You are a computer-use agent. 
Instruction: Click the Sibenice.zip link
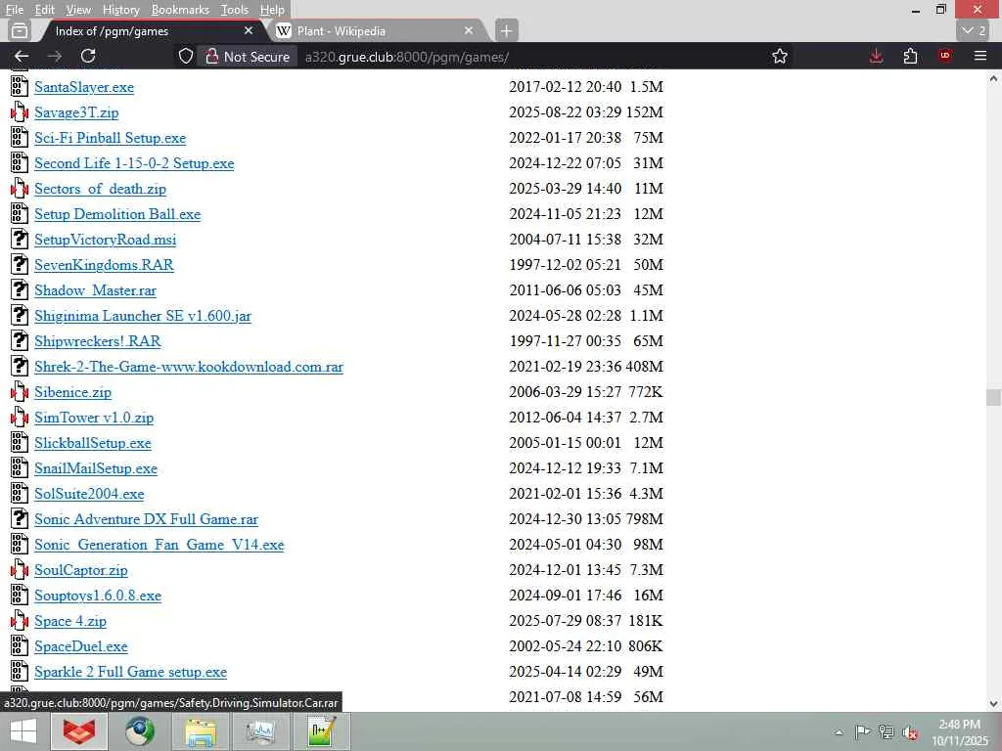point(72,392)
